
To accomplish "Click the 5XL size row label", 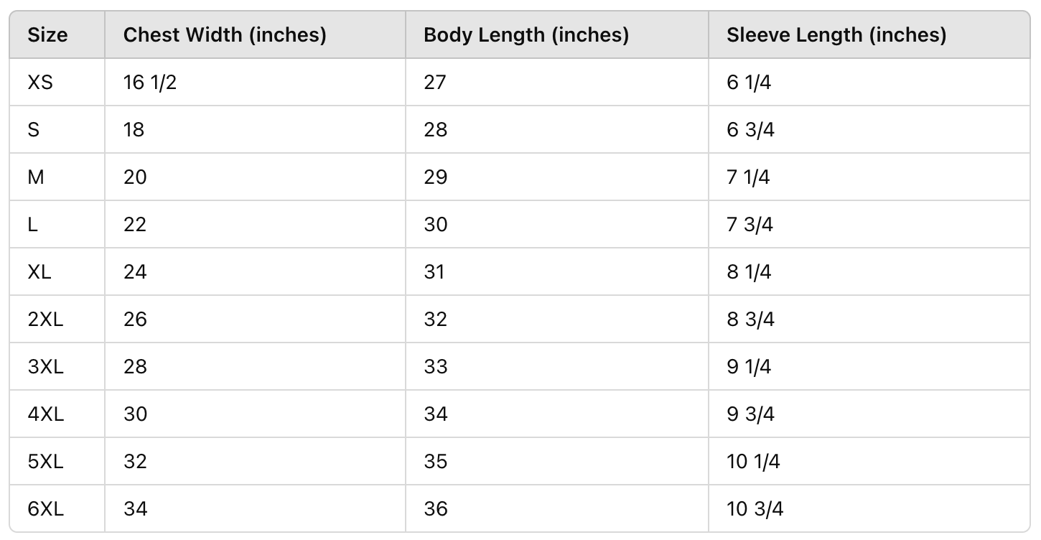I will [x=46, y=462].
